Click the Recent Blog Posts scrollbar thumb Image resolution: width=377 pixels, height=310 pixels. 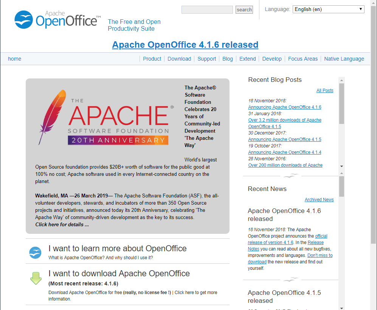point(341,104)
